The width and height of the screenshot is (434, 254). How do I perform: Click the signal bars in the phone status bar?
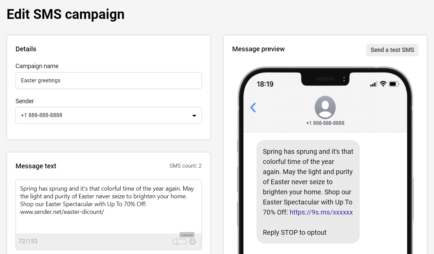[374, 84]
